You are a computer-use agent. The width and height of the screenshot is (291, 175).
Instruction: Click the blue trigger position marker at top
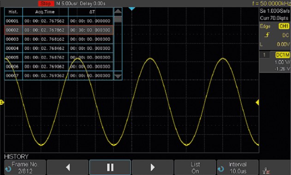tap(132, 9)
